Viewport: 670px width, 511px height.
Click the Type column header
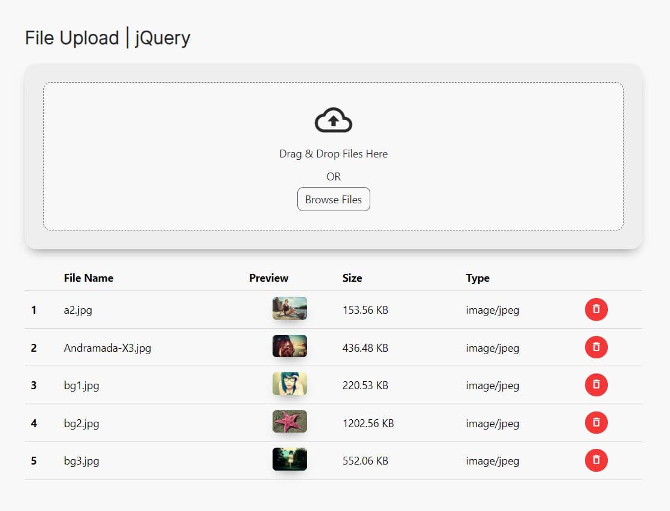tap(478, 278)
